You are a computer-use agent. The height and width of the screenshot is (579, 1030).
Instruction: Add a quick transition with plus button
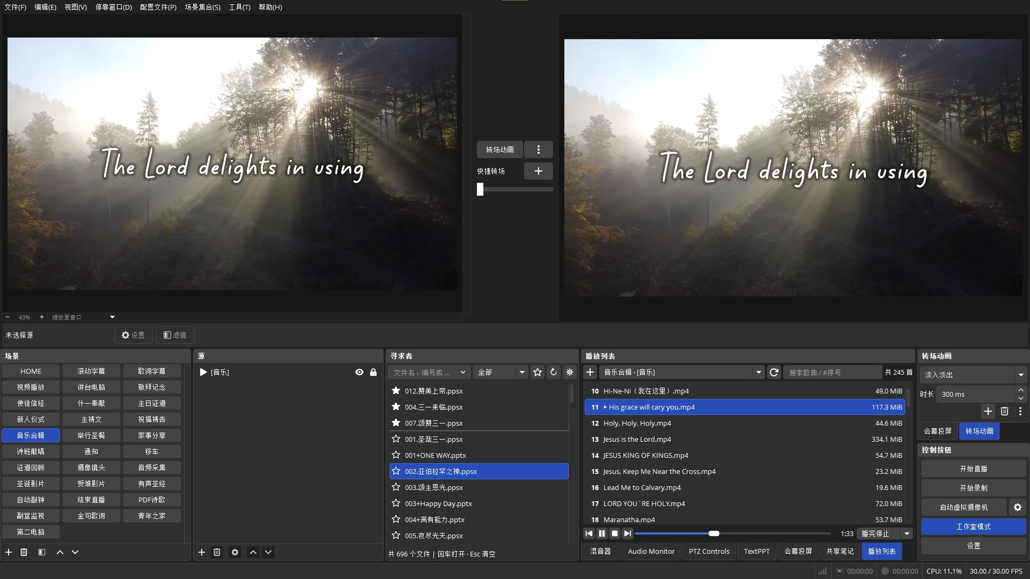539,171
